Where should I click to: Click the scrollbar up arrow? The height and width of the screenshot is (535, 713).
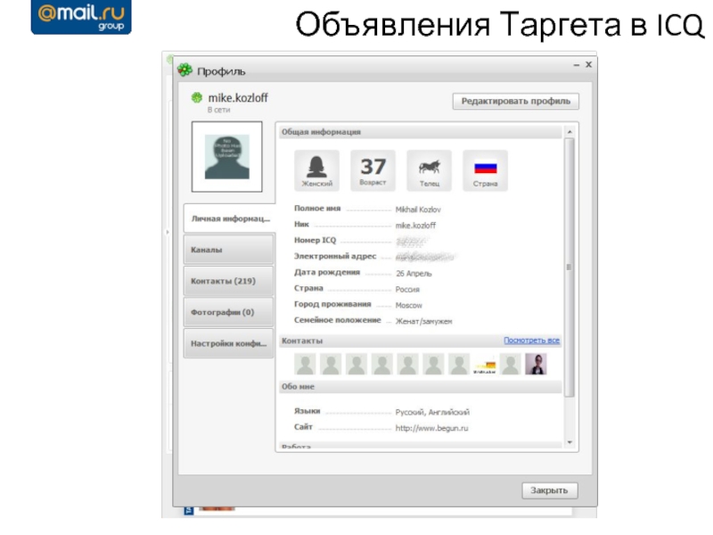[x=570, y=132]
